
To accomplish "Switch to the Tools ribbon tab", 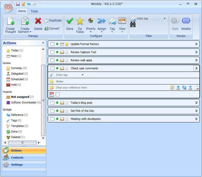I will 34,11.
